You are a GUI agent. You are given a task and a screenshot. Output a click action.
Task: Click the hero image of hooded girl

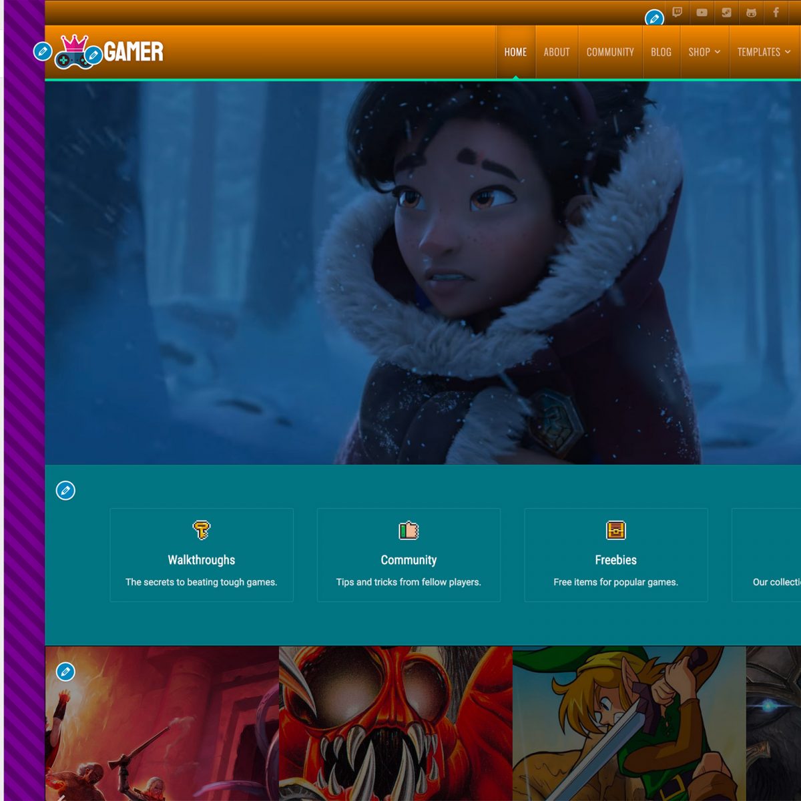[423, 272]
